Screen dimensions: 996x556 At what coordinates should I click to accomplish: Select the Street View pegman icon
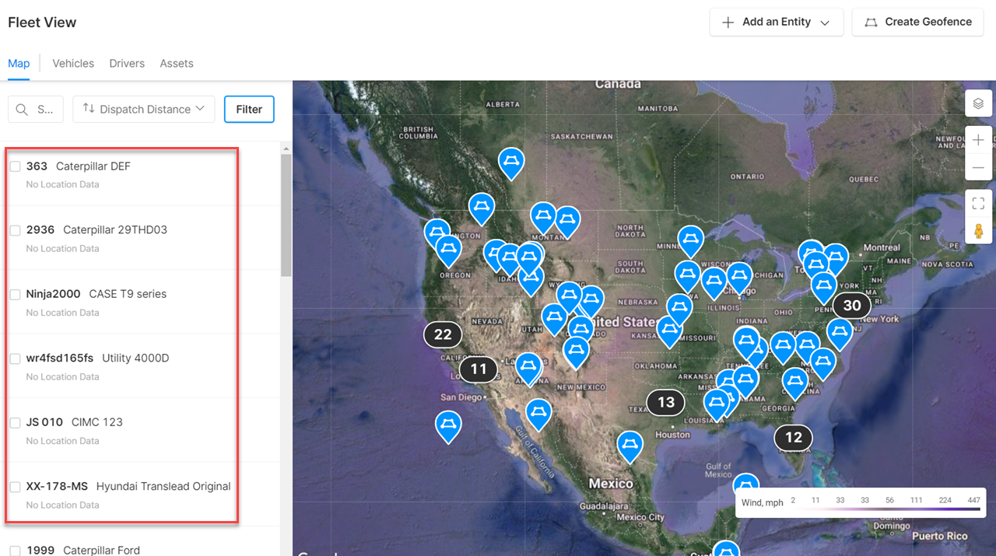click(x=978, y=232)
